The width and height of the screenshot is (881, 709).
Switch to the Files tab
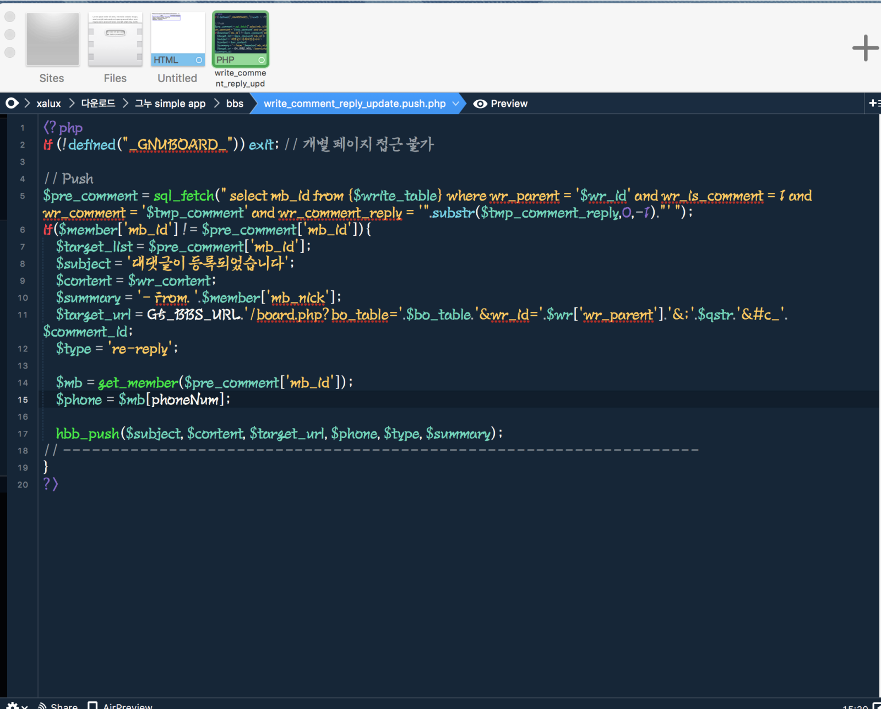(x=115, y=40)
